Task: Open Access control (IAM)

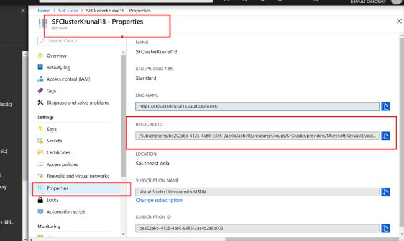Action: pyautogui.click(x=68, y=79)
